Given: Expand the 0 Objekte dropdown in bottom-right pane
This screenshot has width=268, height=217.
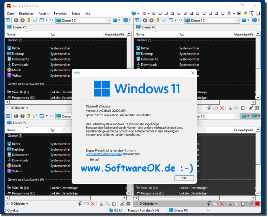Looking at the screenshot, I should [156, 204].
